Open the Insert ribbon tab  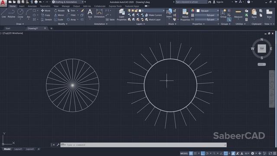click(22, 6)
